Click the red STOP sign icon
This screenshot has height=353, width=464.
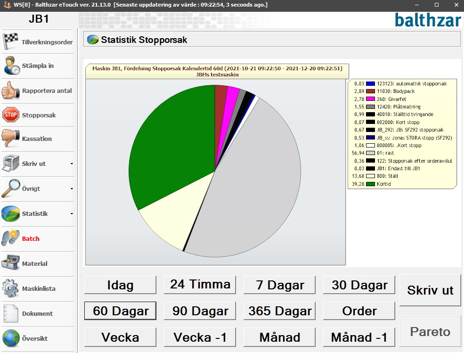(x=11, y=115)
